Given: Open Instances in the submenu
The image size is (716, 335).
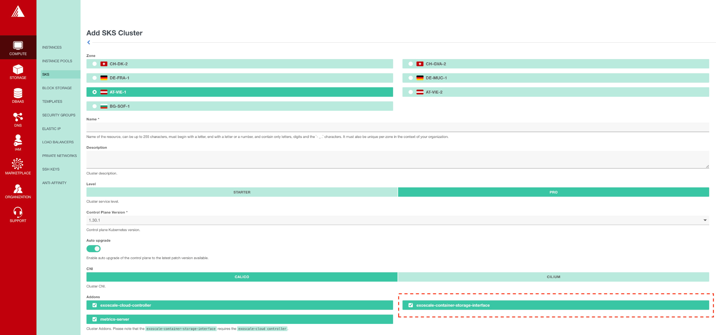Looking at the screenshot, I should 52,47.
